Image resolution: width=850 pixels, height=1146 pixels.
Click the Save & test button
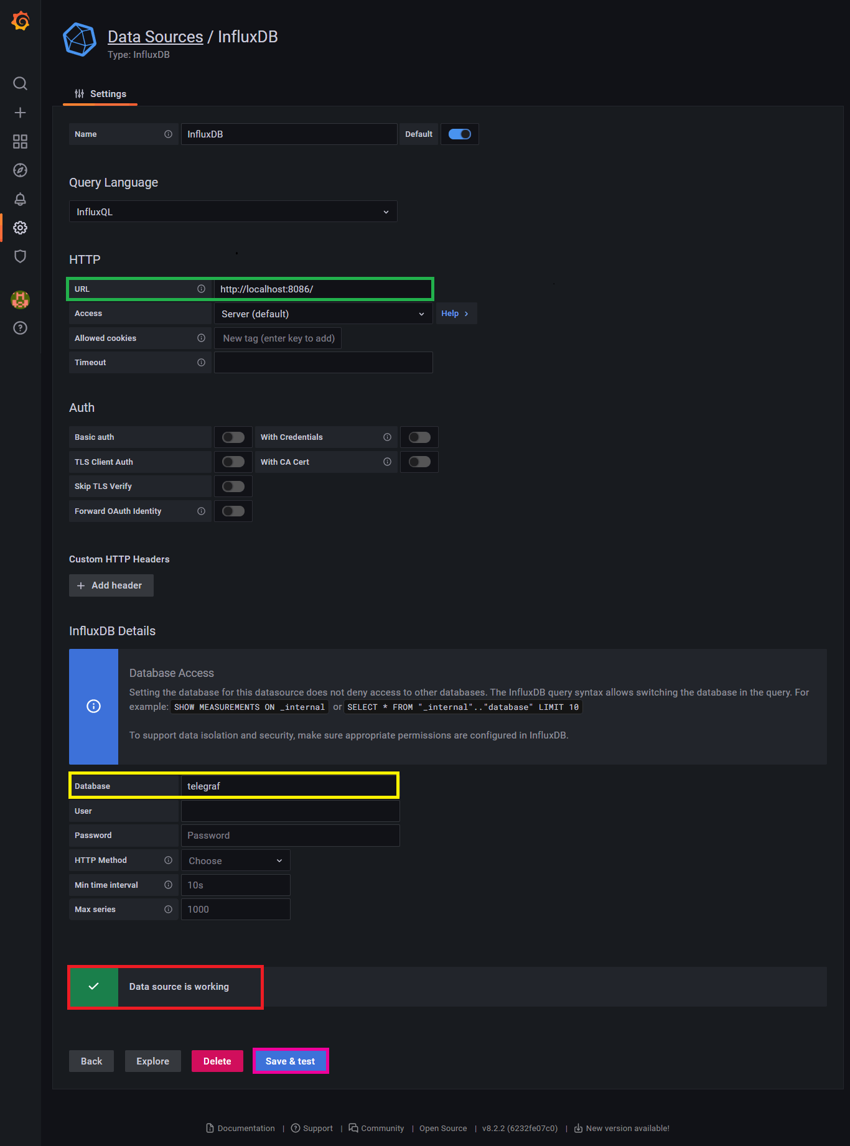pos(291,1061)
